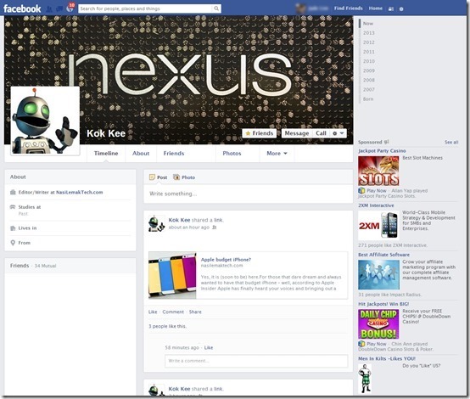Screen dimensions: 470x399
Task: Click 3 people like this
Action: click(x=167, y=326)
